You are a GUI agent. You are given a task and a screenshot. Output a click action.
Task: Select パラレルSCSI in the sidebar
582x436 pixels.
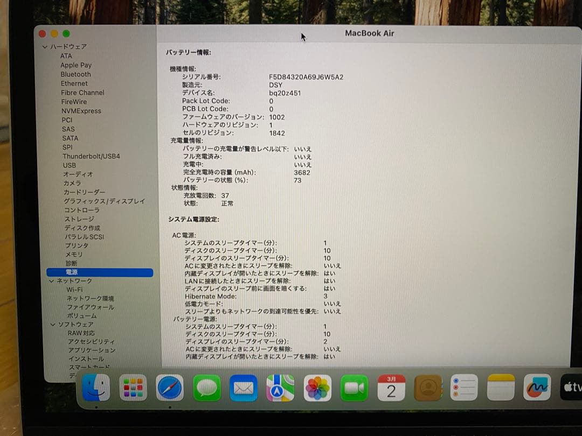85,236
